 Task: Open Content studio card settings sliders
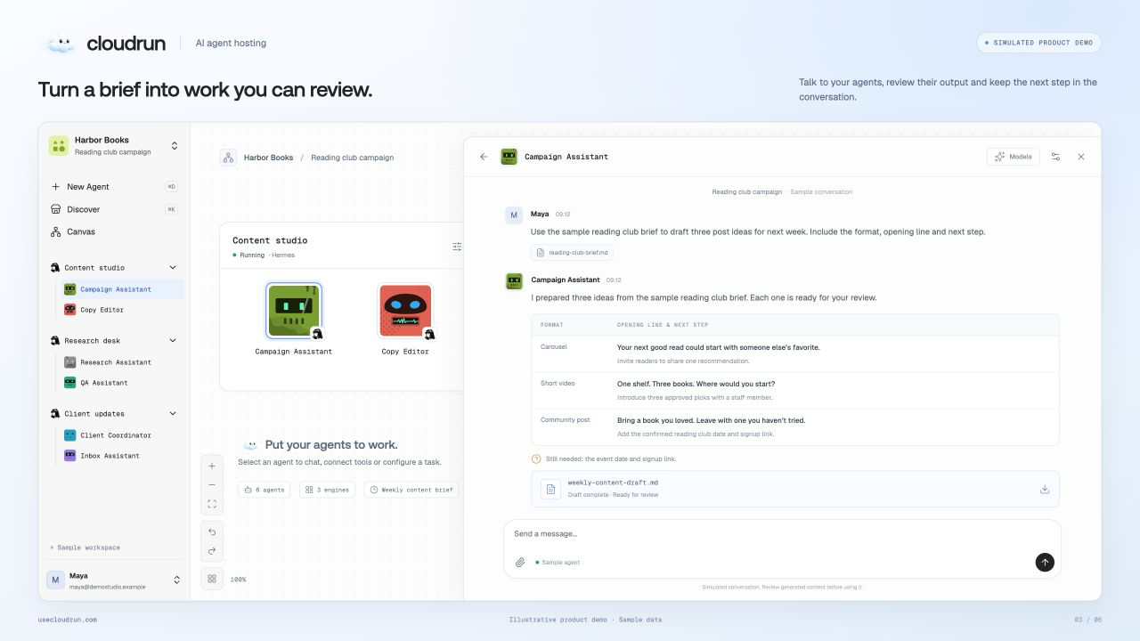pyautogui.click(x=457, y=247)
